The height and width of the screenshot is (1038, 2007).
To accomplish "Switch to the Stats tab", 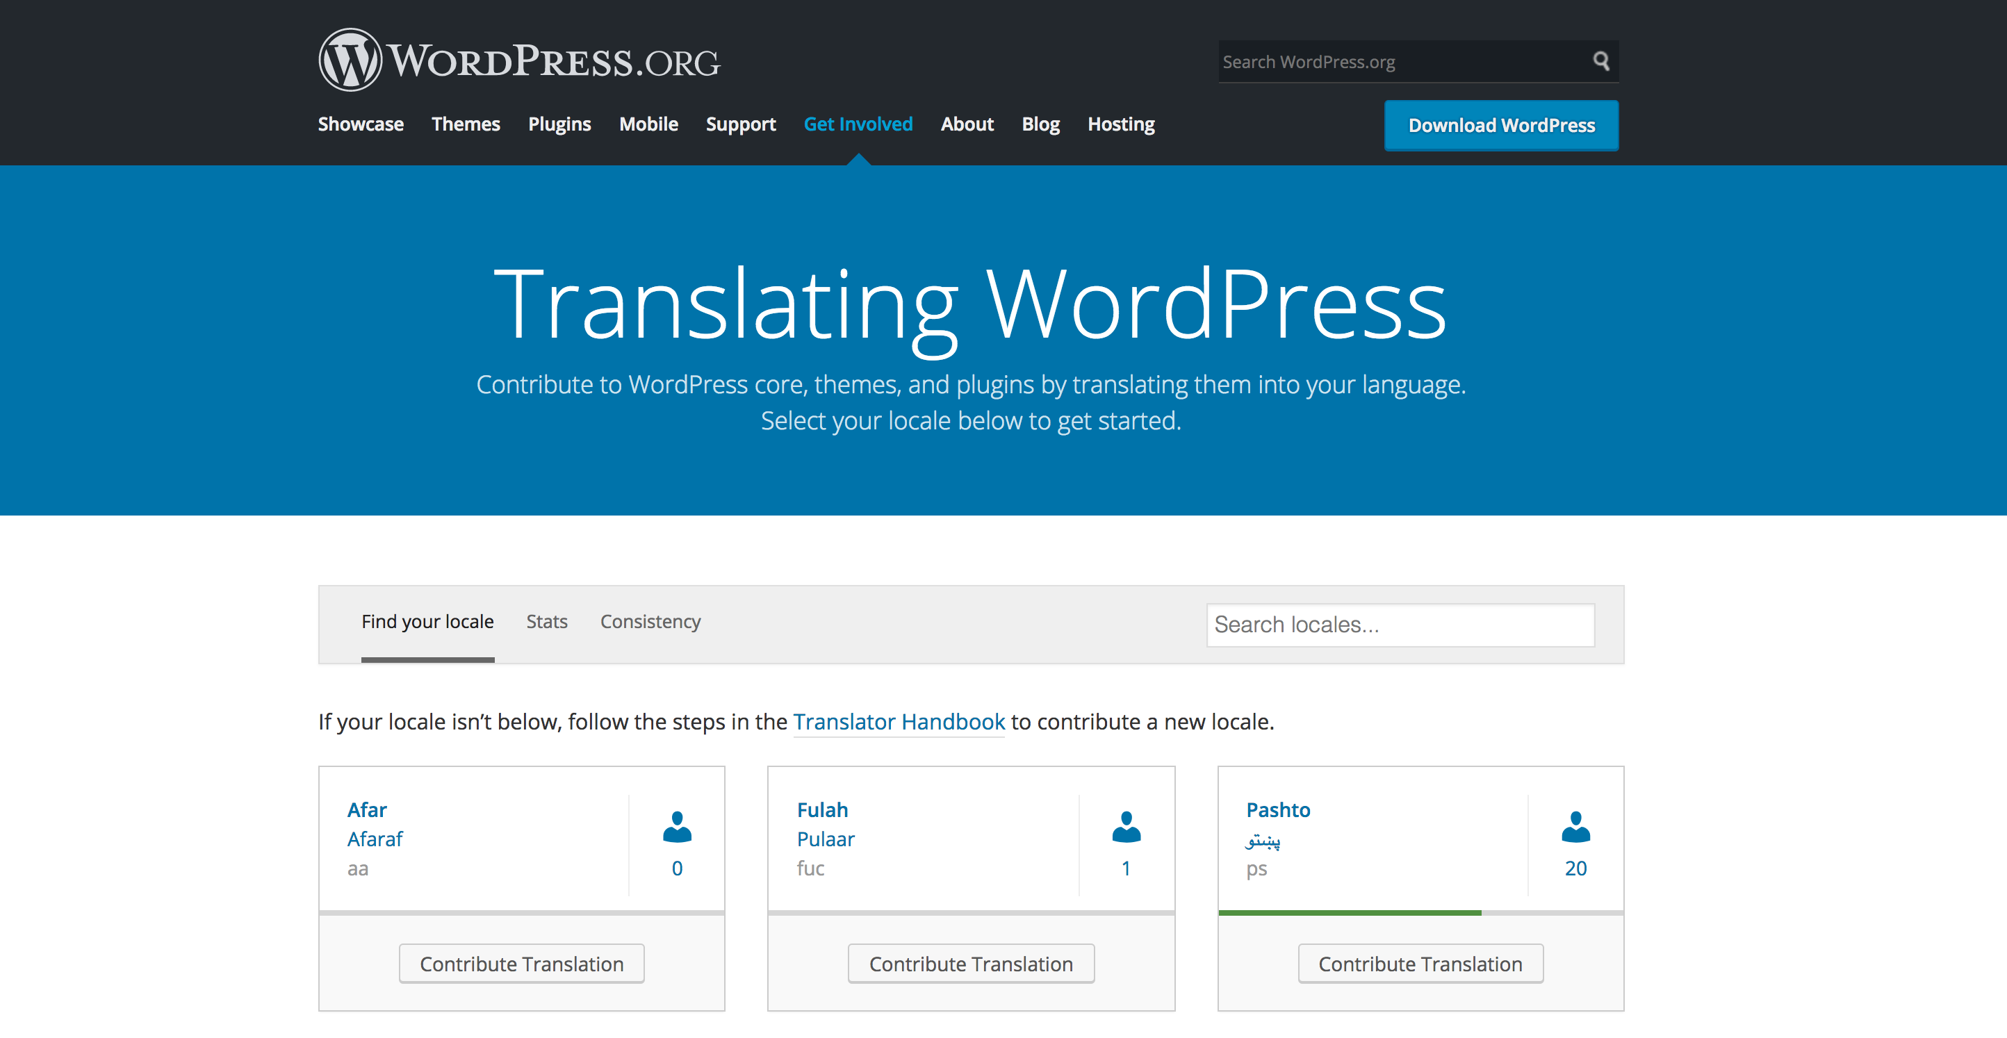I will point(546,621).
